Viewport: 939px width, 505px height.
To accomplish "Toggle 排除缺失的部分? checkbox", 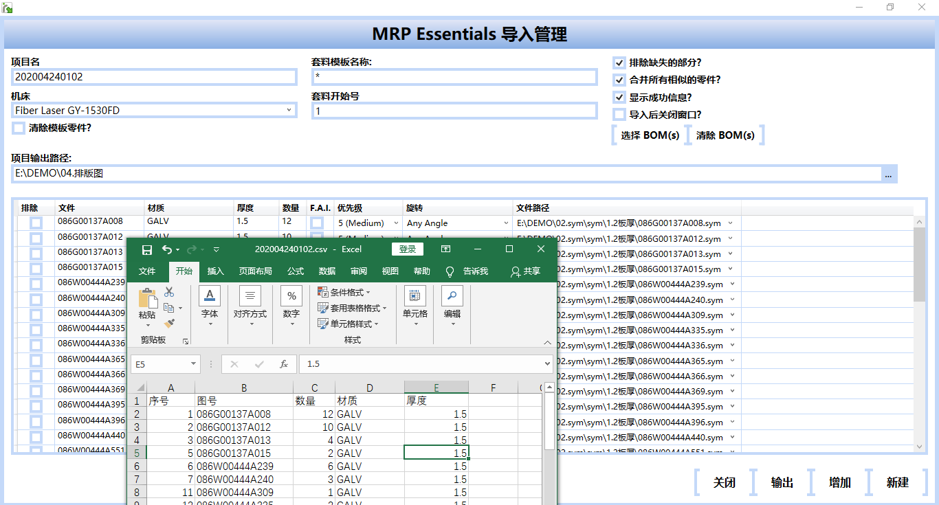I will (x=619, y=63).
